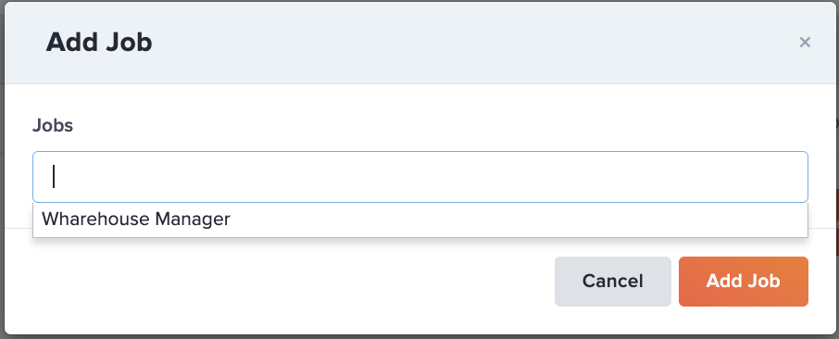Click the gray dialog header bar
The height and width of the screenshot is (339, 839).
click(420, 43)
